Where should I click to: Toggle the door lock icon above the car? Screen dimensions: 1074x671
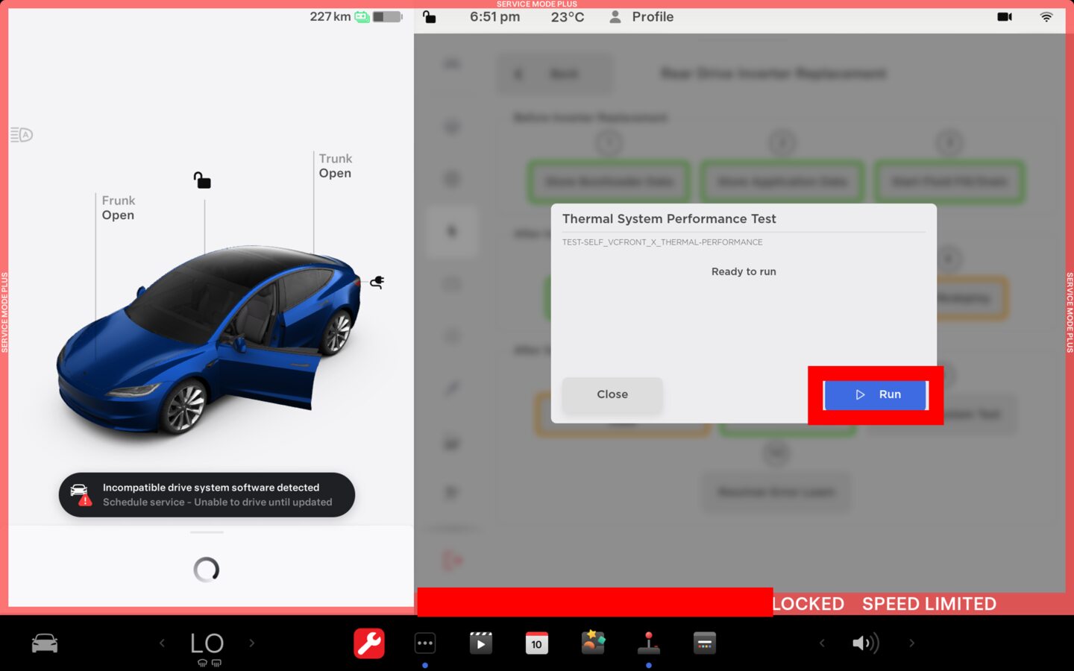click(202, 180)
